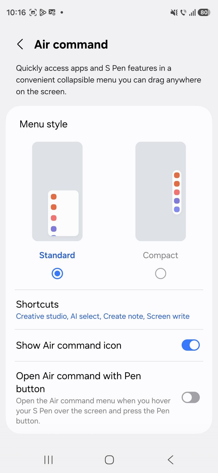Select the Standard menu style radio button
Image resolution: width=218 pixels, height=473 pixels.
pyautogui.click(x=57, y=274)
